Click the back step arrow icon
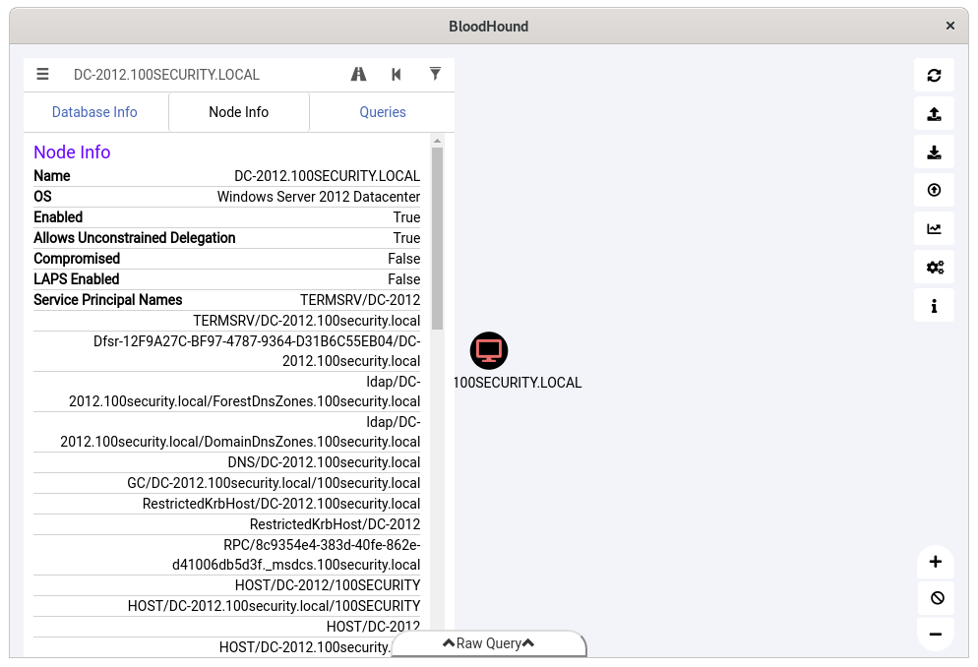 tap(397, 74)
